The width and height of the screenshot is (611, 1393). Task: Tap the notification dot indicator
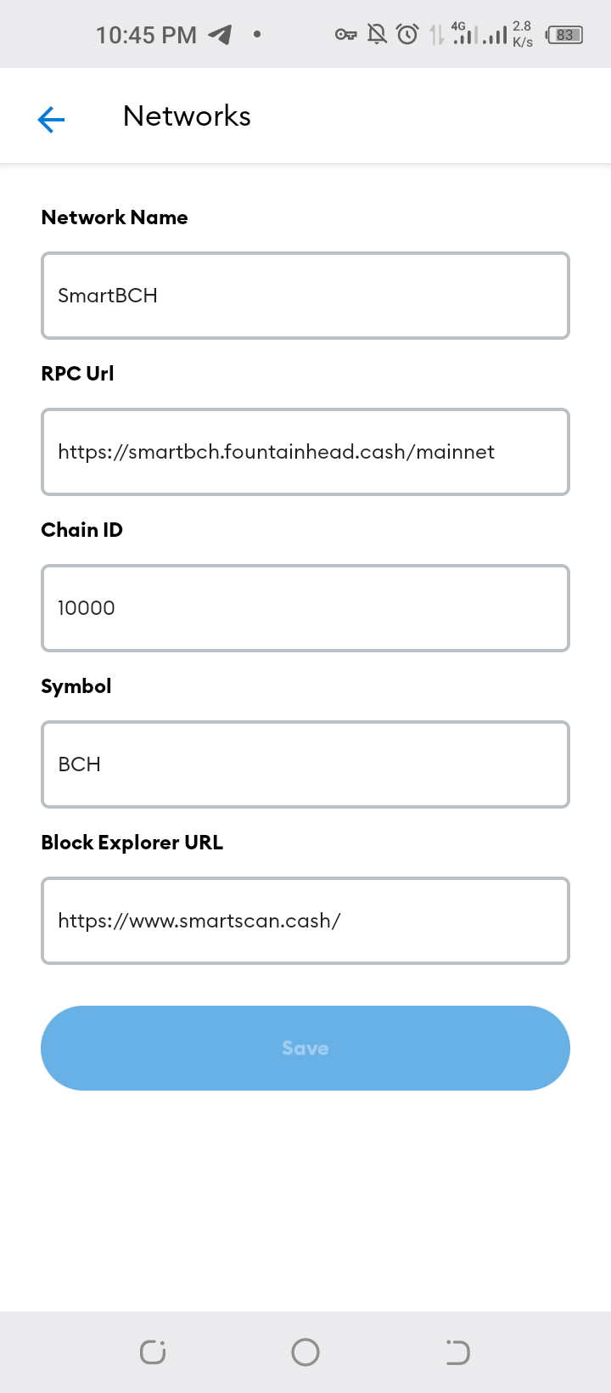(x=256, y=35)
